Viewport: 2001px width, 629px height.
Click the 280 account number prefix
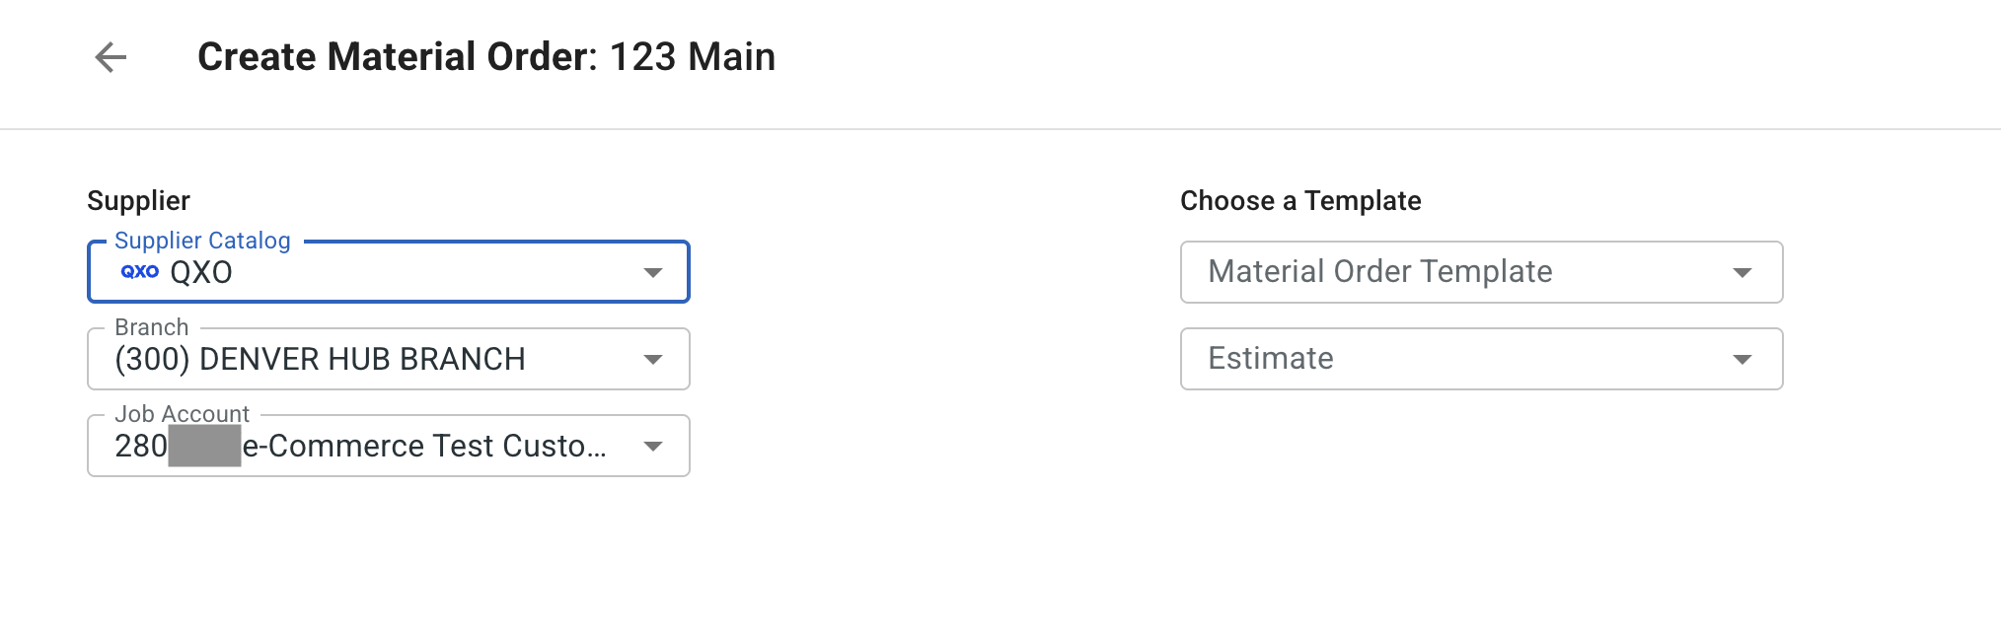(x=141, y=446)
